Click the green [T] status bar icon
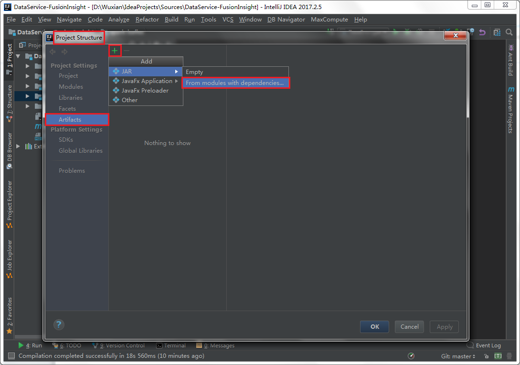This screenshot has height=365, width=520. click(x=498, y=356)
